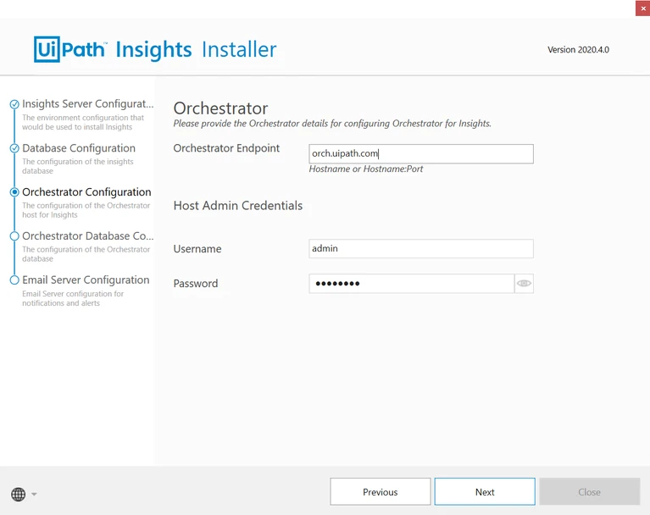
Task: Click 'Email Server configuration for notifications and alerts' text
Action: (73, 298)
